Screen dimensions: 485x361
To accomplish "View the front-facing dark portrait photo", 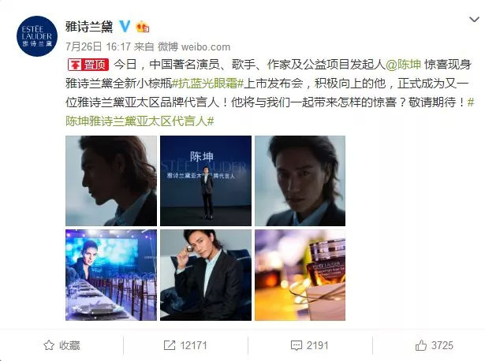I will [x=300, y=180].
